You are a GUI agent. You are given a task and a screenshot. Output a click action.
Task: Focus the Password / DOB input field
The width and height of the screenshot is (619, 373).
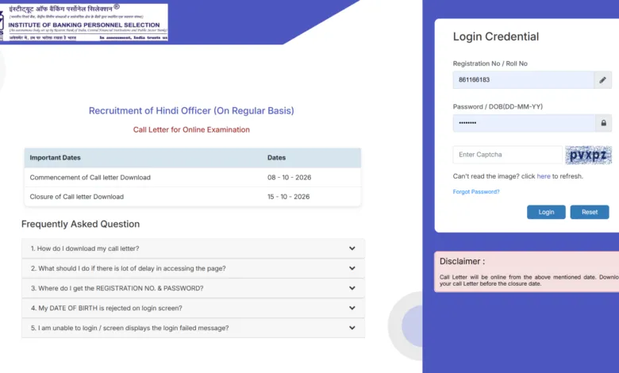(524, 123)
